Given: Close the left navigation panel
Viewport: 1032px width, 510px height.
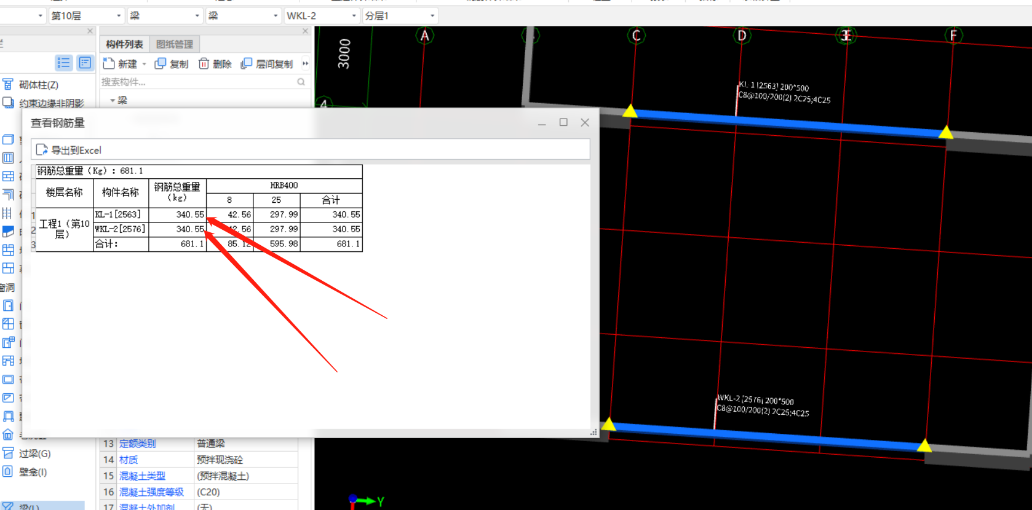Looking at the screenshot, I should (90, 31).
